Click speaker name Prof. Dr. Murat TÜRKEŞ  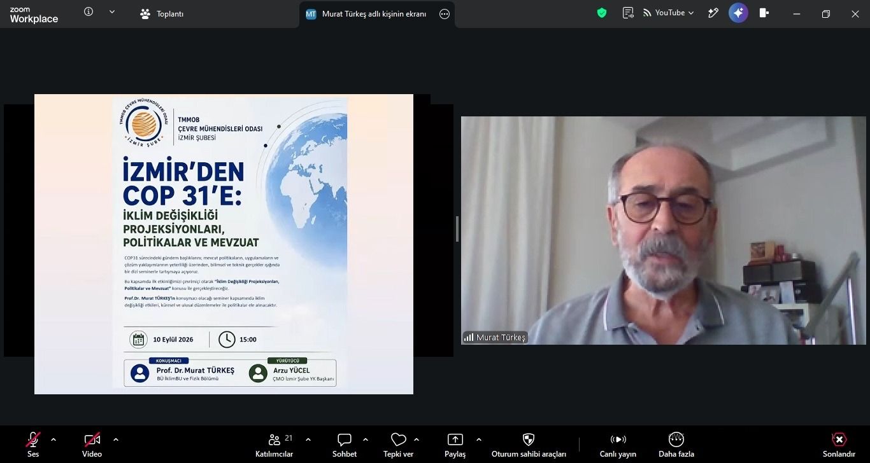point(196,371)
